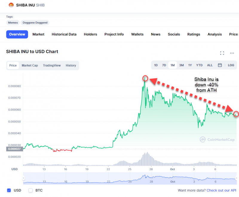Open the chart History view
Screen dimensions: 239x197
[71, 65]
